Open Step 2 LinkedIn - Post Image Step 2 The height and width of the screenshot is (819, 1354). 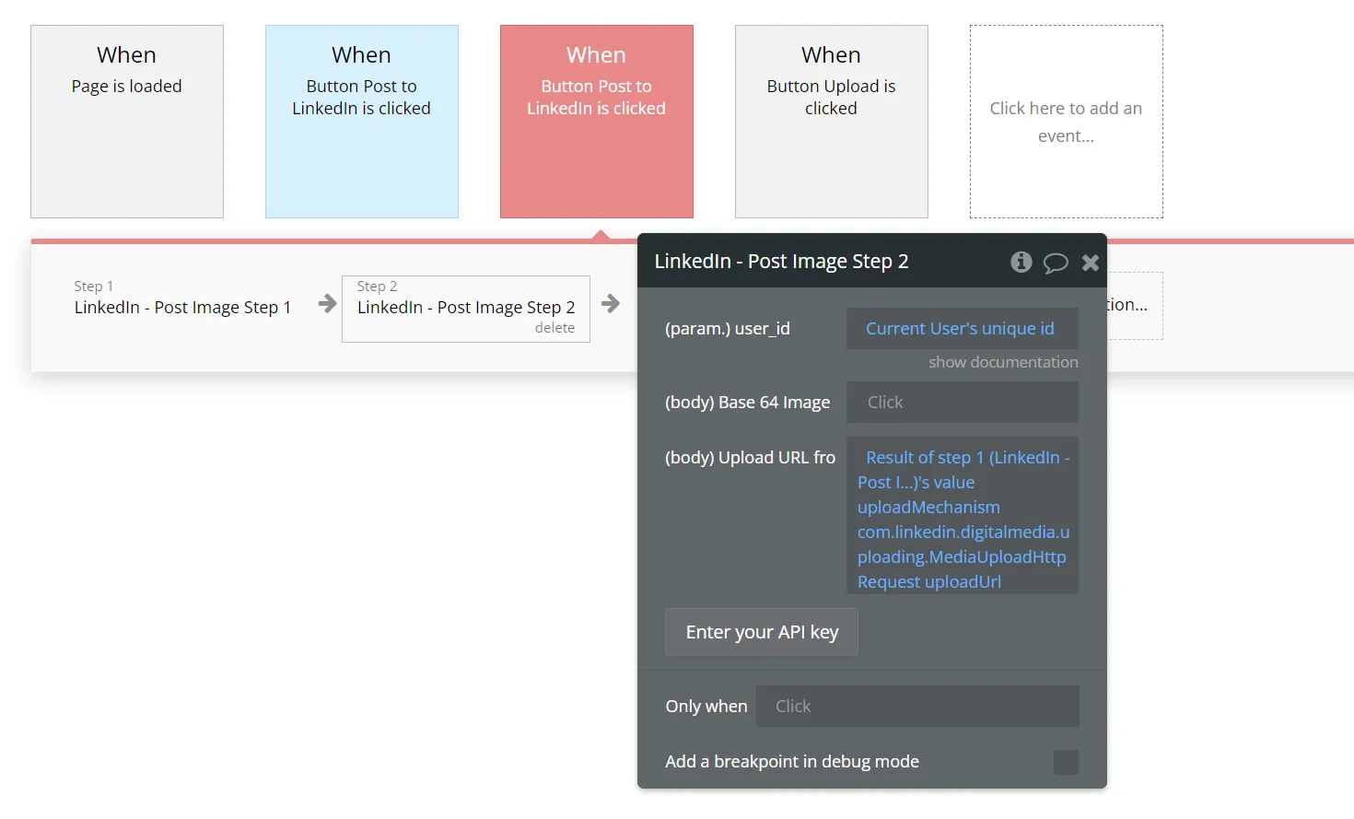[466, 309]
